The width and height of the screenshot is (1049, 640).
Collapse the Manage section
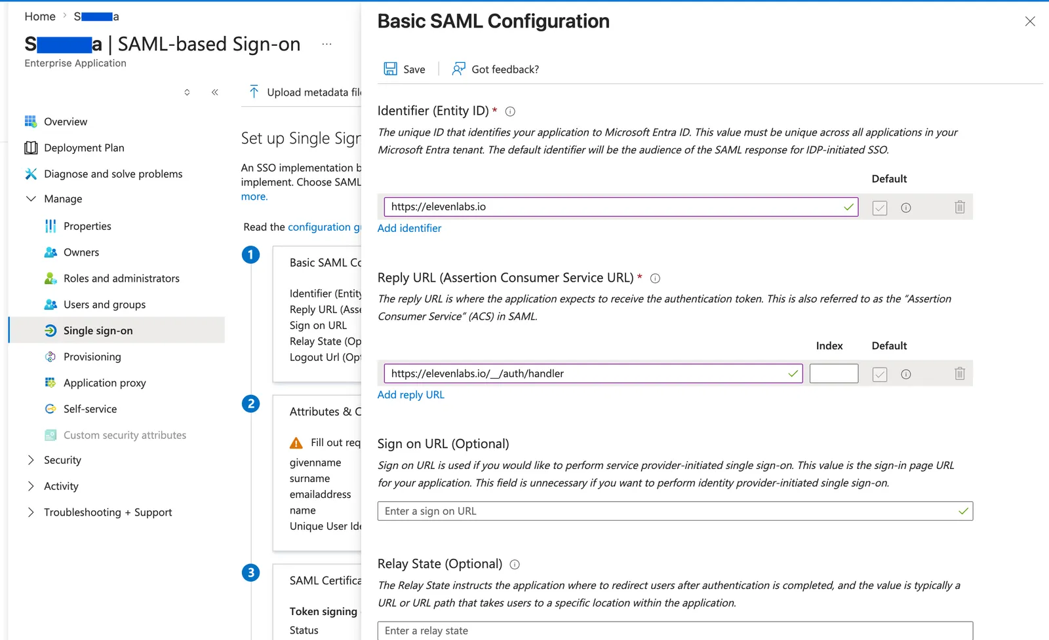(x=31, y=198)
